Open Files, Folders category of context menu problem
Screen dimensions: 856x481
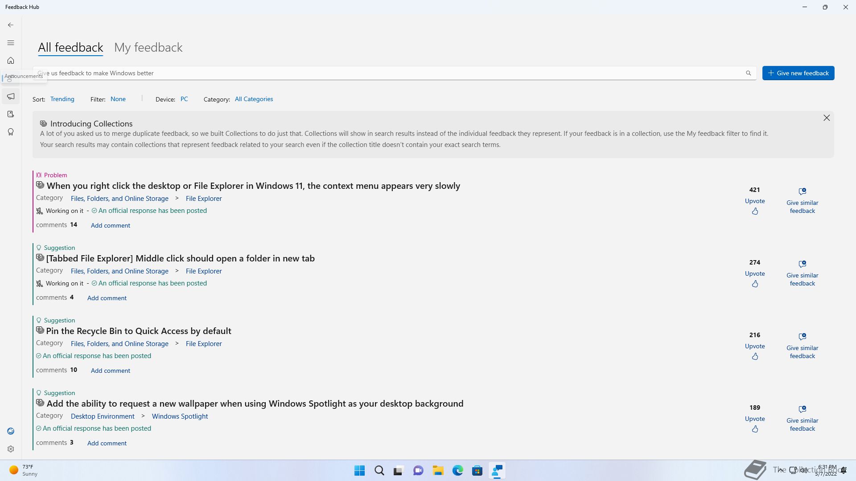tap(119, 199)
